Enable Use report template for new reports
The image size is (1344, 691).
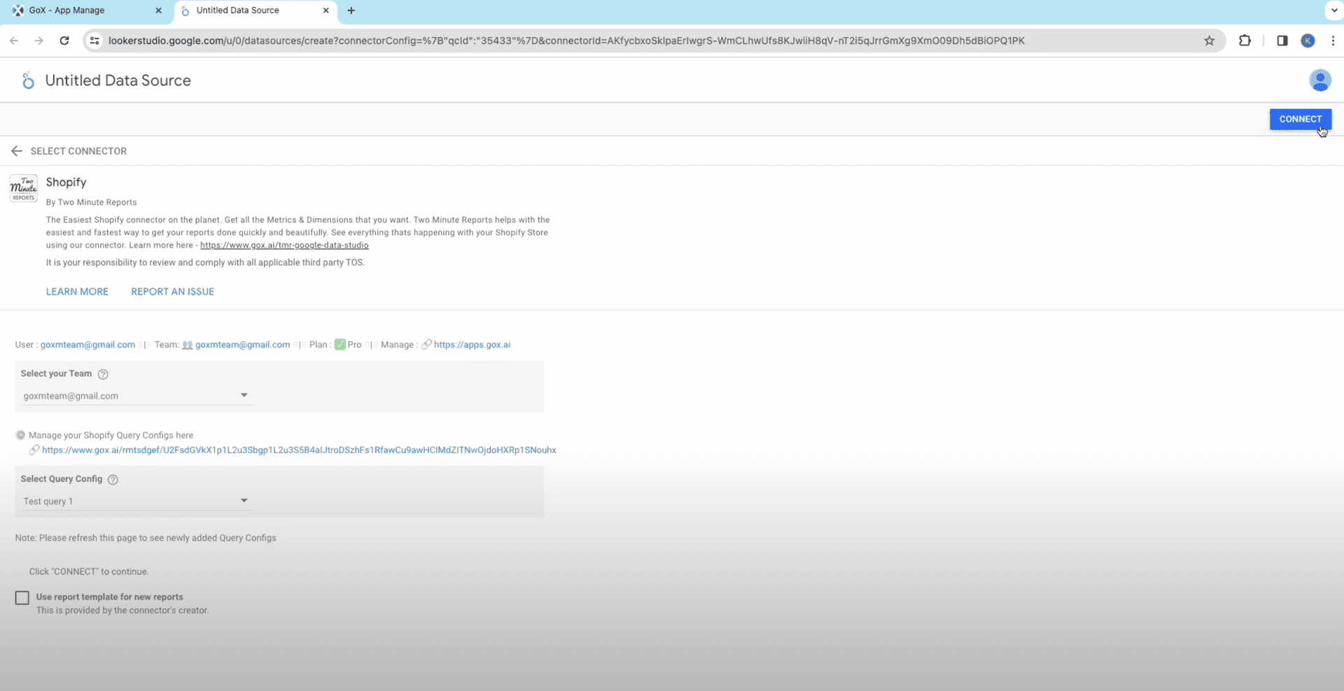click(x=22, y=598)
